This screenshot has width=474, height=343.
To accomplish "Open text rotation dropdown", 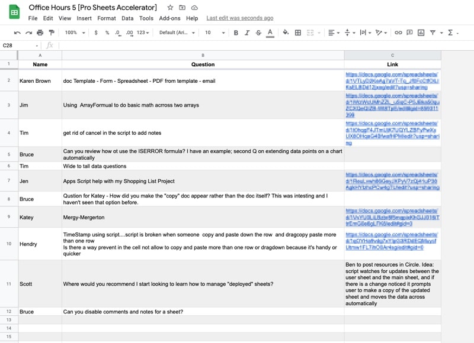I will [x=381, y=33].
